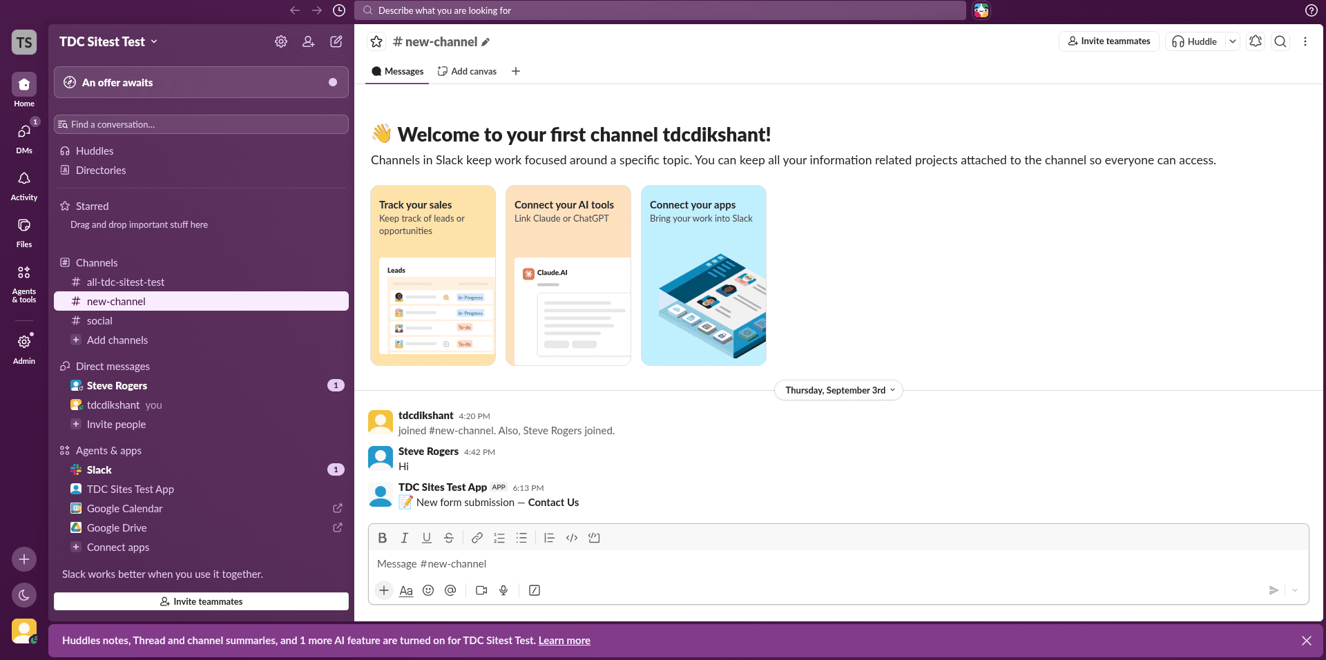Toggle bulleted list in composer

coord(521,538)
